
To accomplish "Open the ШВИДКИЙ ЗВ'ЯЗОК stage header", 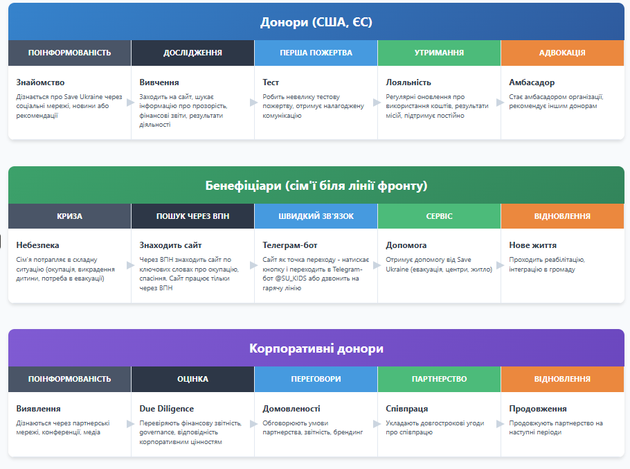I will click(x=316, y=216).
